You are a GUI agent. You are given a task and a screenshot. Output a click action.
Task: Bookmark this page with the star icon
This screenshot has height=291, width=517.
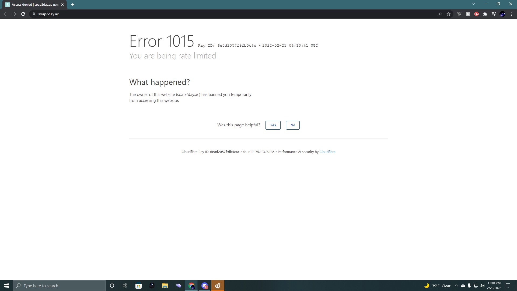(449, 14)
